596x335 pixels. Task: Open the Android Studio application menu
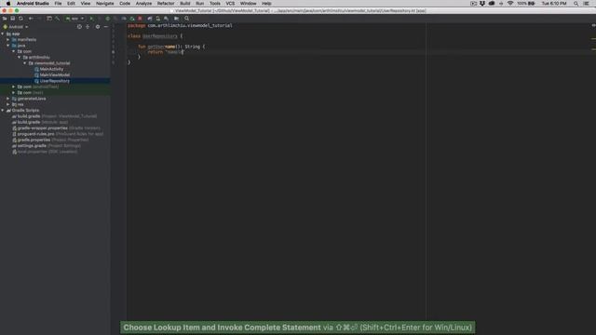[33, 4]
